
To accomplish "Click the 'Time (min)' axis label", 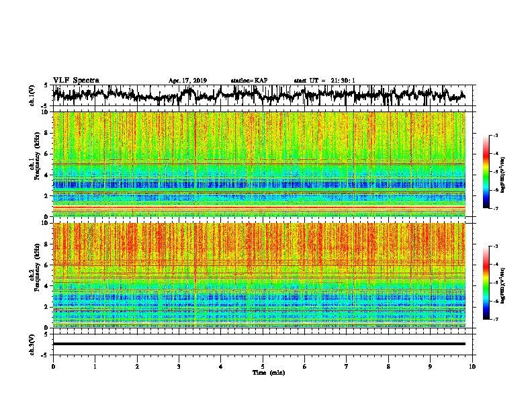I will (x=269, y=373).
